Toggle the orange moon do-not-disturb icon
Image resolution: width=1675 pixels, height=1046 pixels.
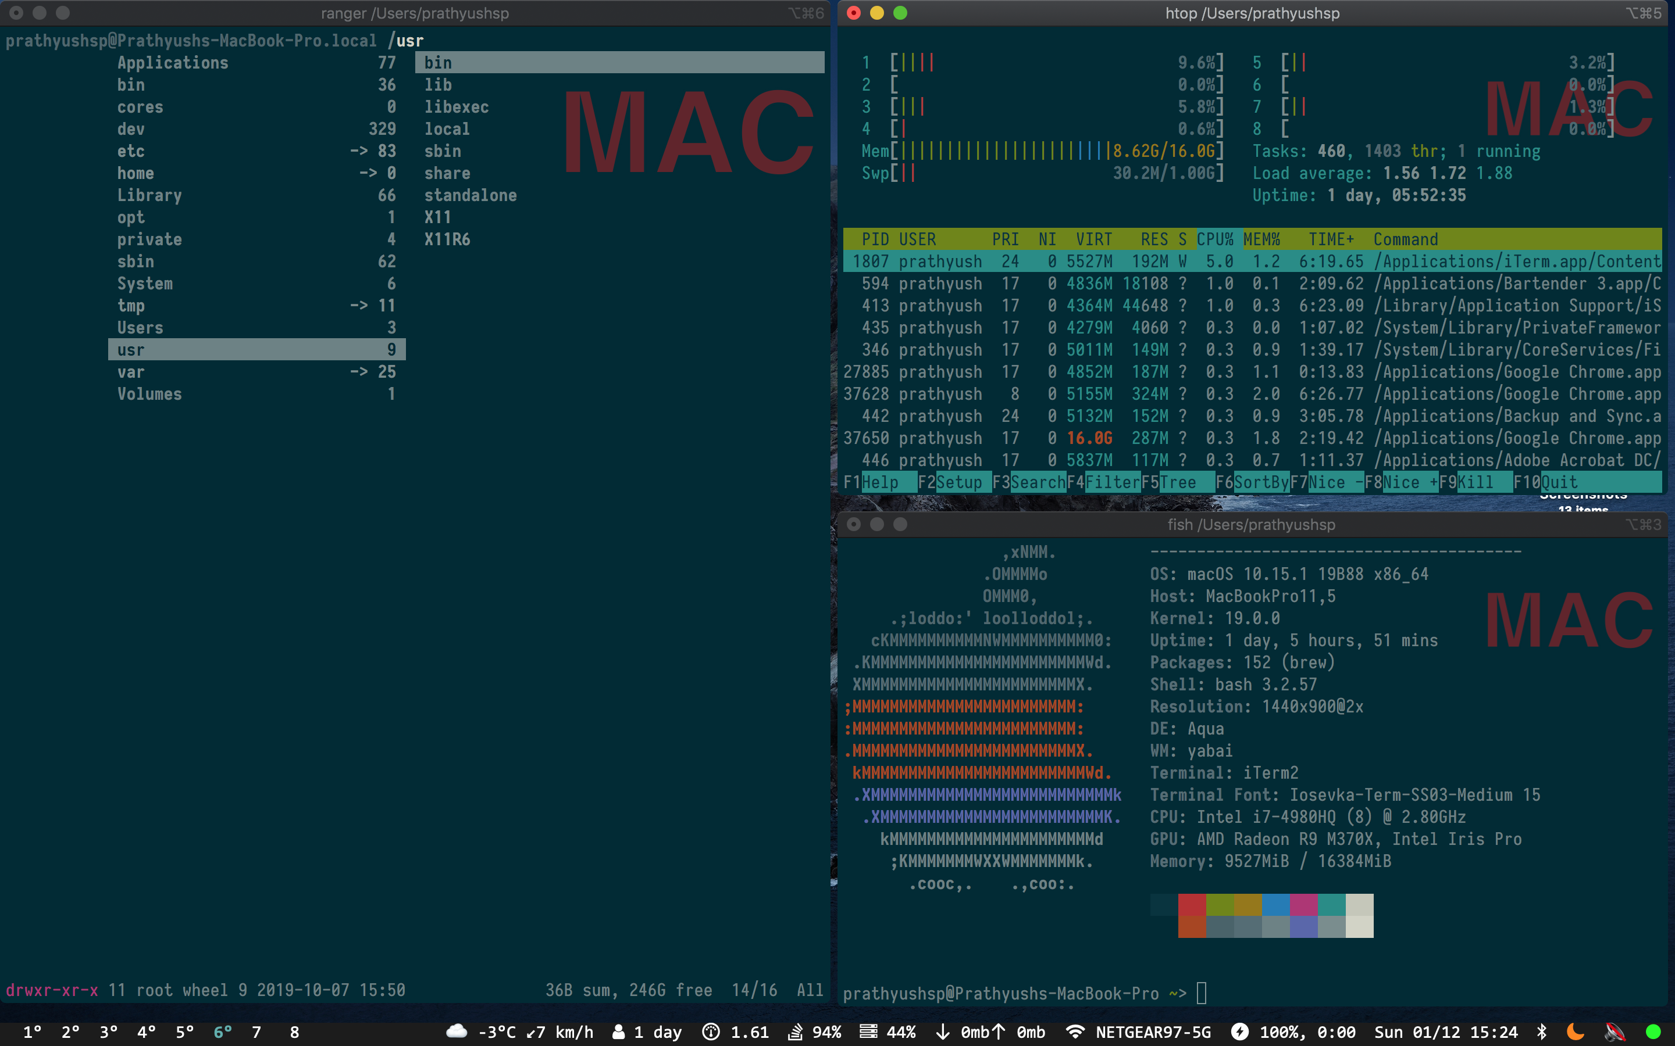(x=1576, y=1031)
